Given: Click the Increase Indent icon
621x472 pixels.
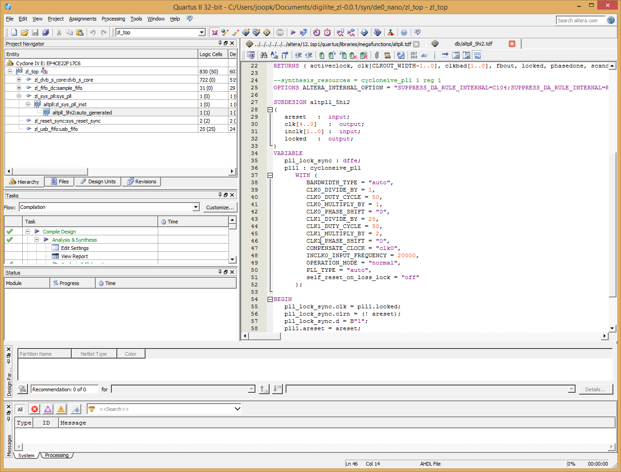Looking at the screenshot, I should tap(298, 55).
